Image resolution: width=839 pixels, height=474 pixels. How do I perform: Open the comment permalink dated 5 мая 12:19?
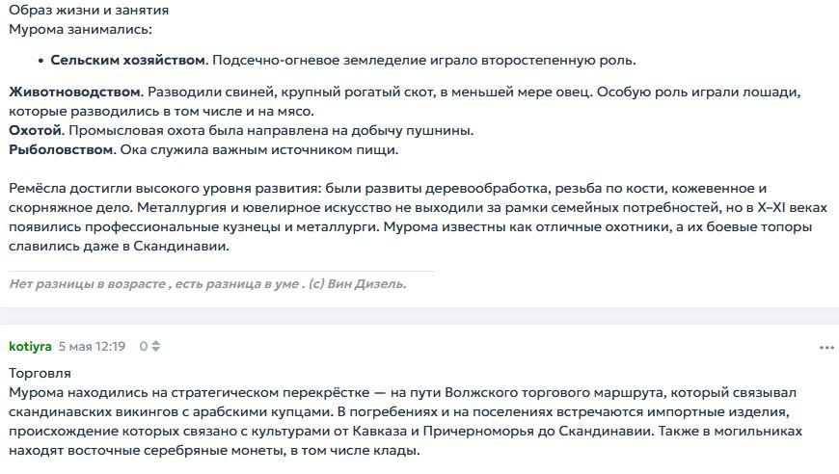92,346
